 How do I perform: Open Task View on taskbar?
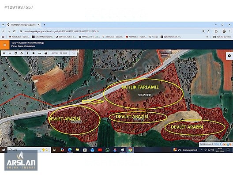(x=55, y=150)
